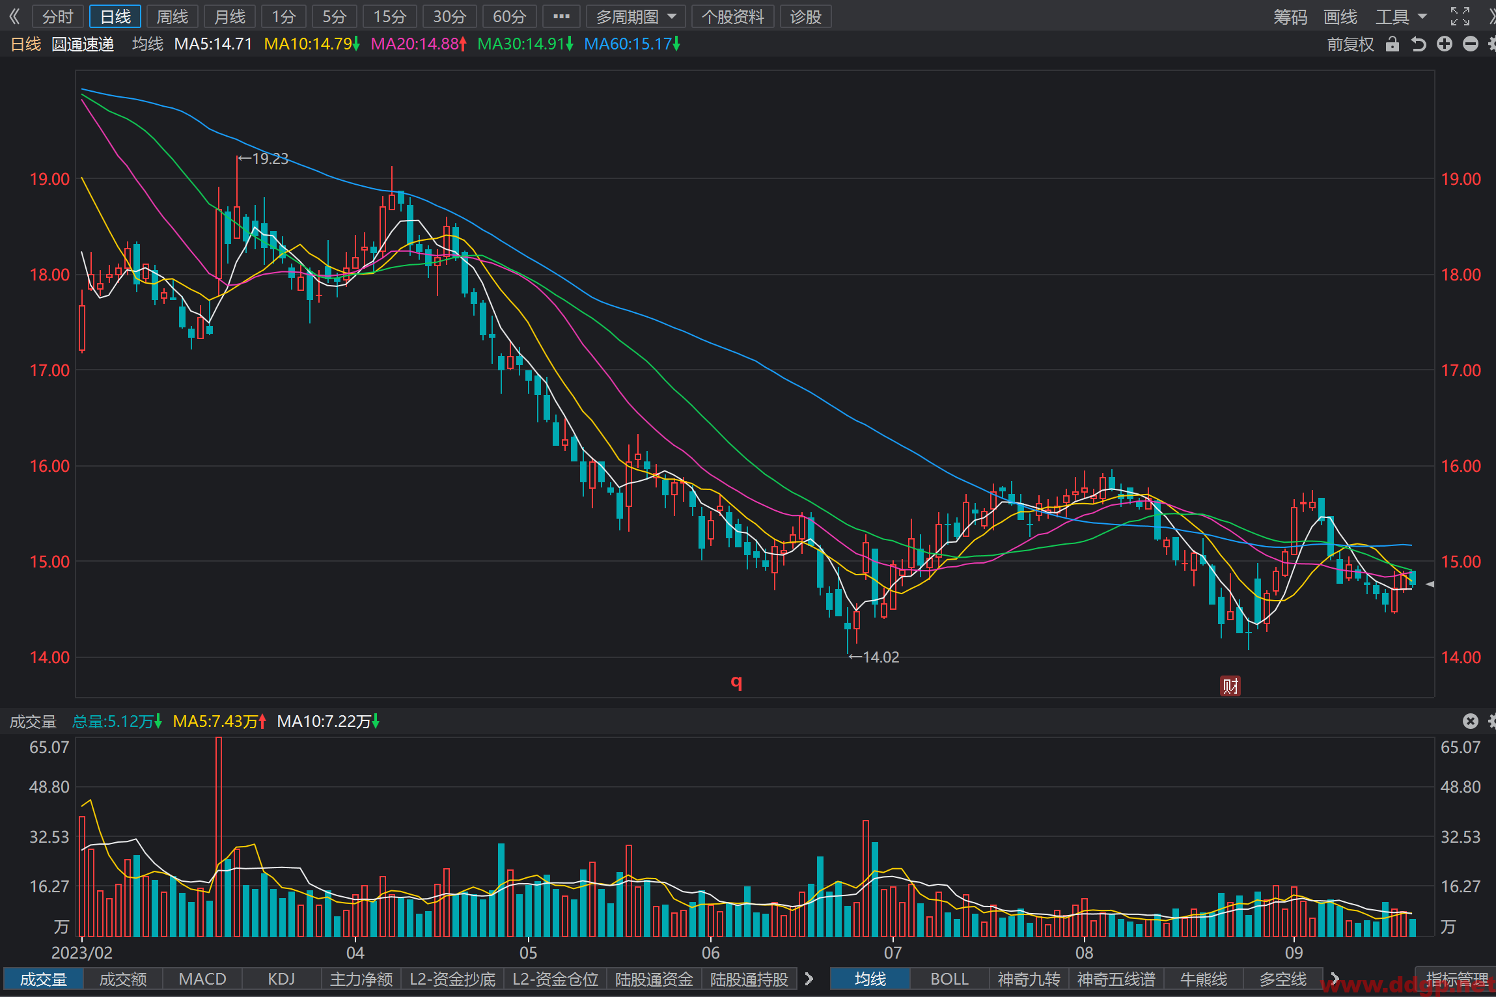Screen dimensions: 1496x997
Task: Enter fullscreen using the expand corners icon
Action: [x=1460, y=16]
